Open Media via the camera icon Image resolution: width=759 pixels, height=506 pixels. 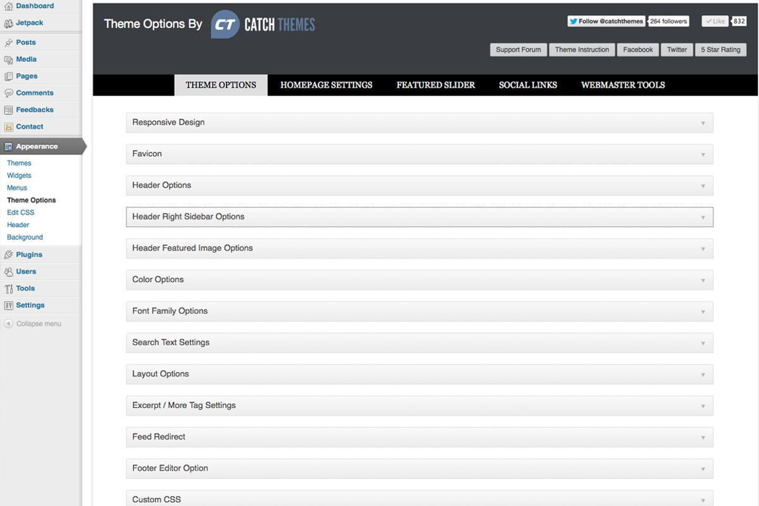(x=9, y=59)
